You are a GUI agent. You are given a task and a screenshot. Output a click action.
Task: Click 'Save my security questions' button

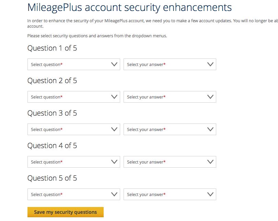(66, 212)
